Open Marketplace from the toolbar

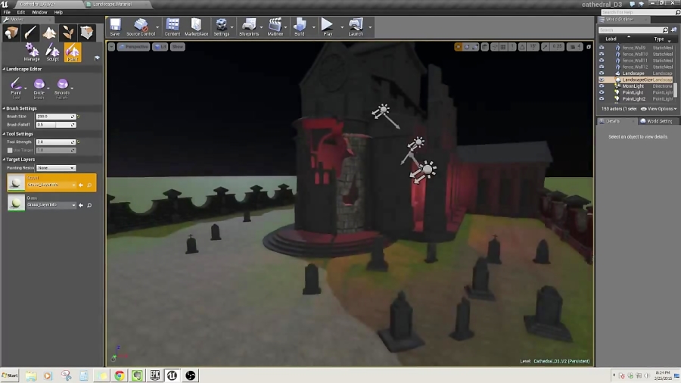pos(197,28)
